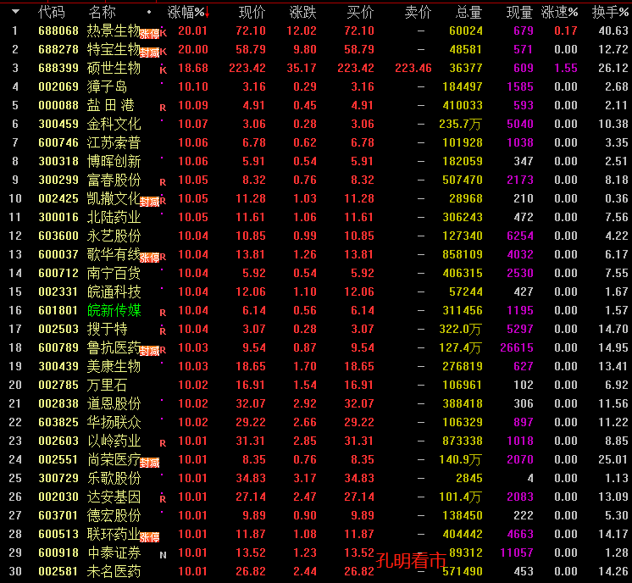Sort by the 名称 column header
This screenshot has height=583, width=632.
tap(102, 13)
